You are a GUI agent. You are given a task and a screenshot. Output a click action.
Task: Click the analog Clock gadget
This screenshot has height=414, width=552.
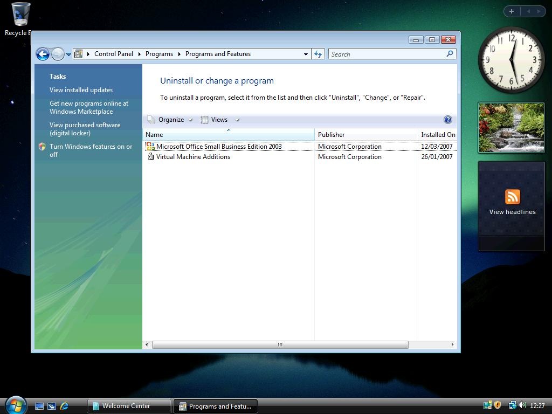click(511, 60)
